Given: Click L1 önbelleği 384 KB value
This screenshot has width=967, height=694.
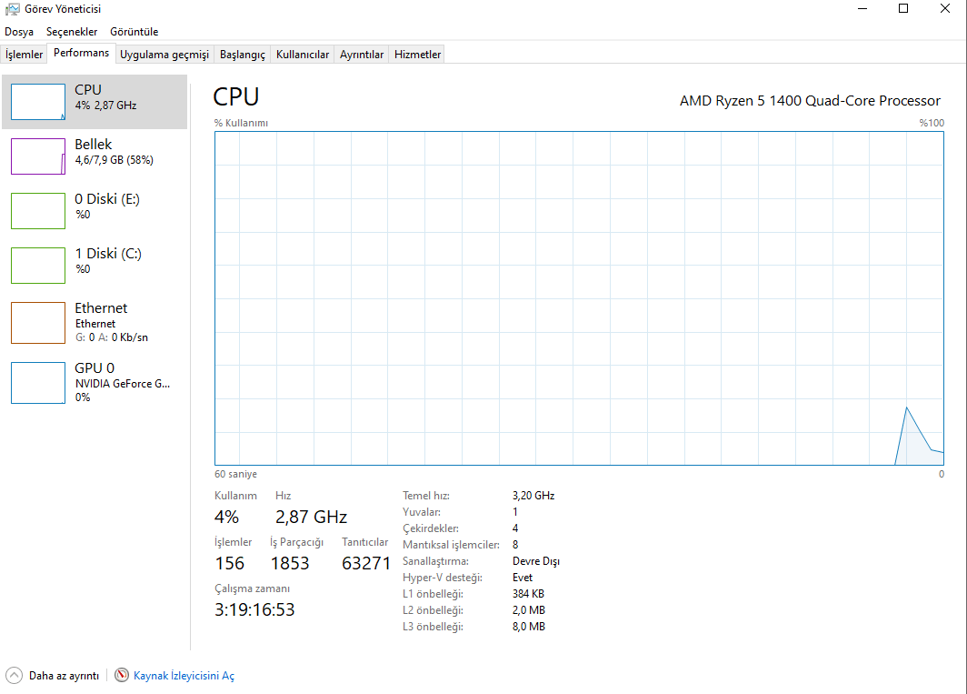Looking at the screenshot, I should tap(528, 594).
